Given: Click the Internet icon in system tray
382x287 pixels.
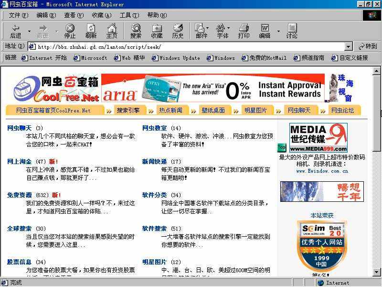Looking at the screenshot, I should (x=321, y=283).
